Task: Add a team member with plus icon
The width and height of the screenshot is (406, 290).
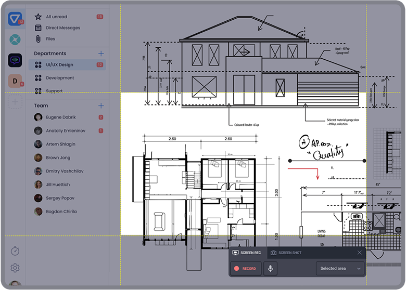Action: (101, 106)
